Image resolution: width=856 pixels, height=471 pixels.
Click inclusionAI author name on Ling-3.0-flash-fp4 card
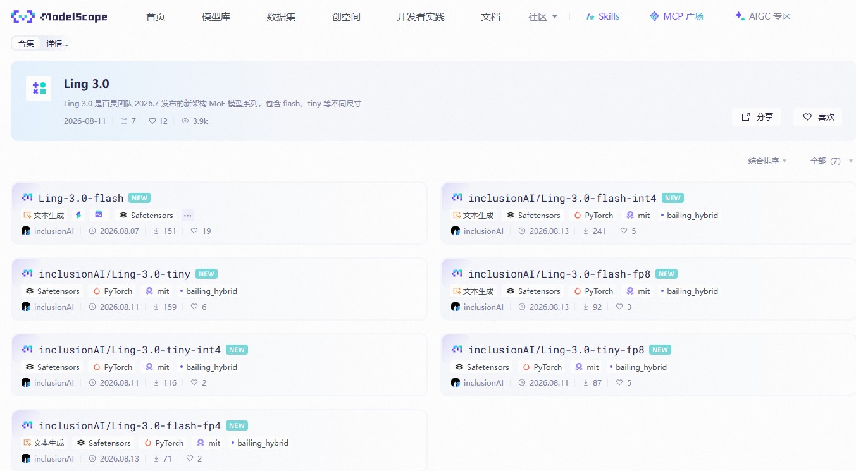point(54,458)
